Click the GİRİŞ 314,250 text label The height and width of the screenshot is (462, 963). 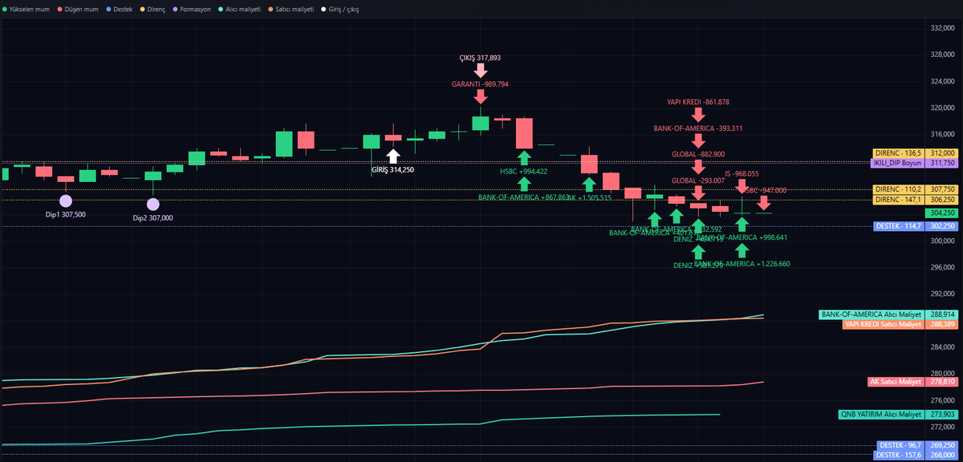pyautogui.click(x=393, y=169)
